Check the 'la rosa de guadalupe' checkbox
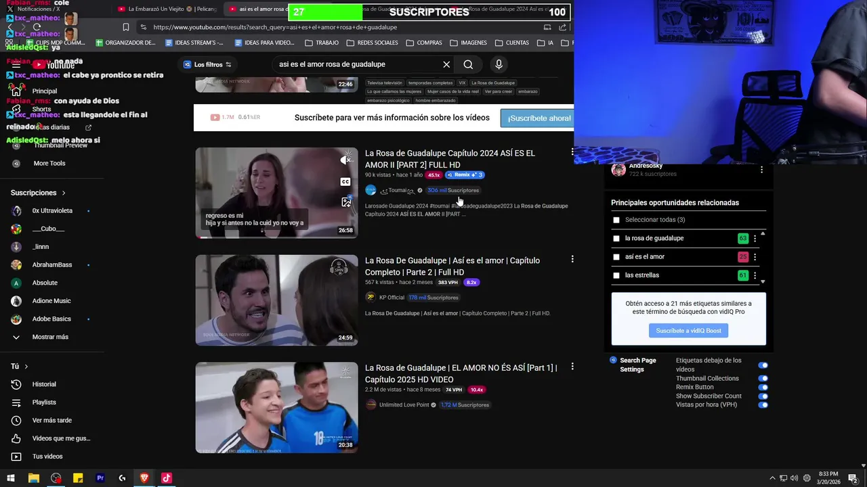Viewport: 867px width, 487px height. coord(616,239)
